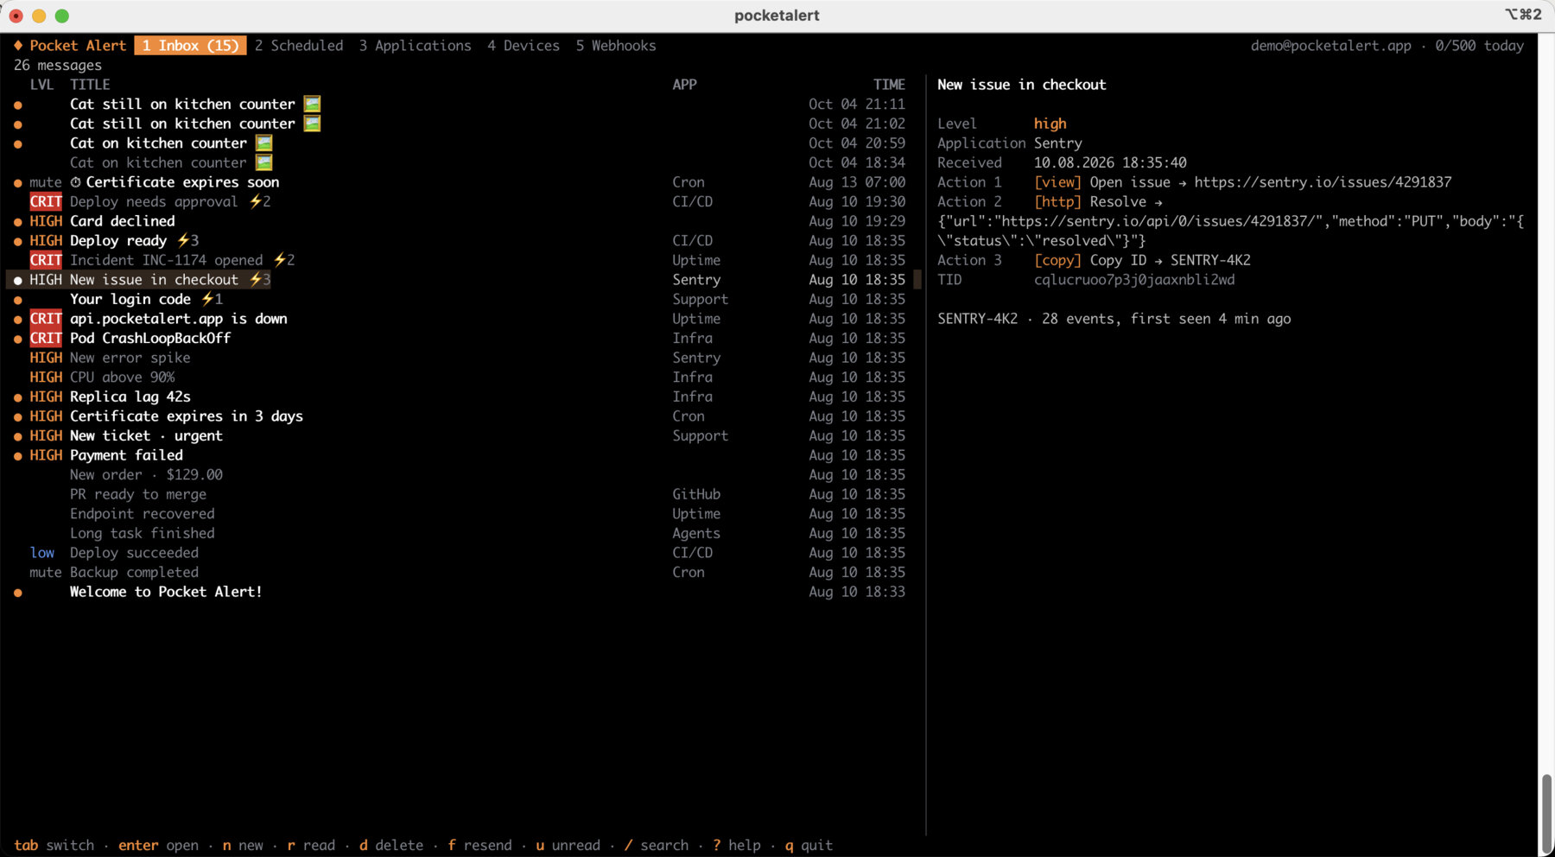The height and width of the screenshot is (857, 1555).
Task: Click the 'n new' shortcut hint
Action: [243, 846]
